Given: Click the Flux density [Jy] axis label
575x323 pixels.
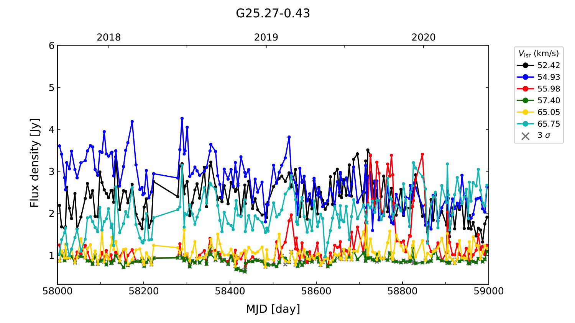Looking at the screenshot, I should click(35, 163).
